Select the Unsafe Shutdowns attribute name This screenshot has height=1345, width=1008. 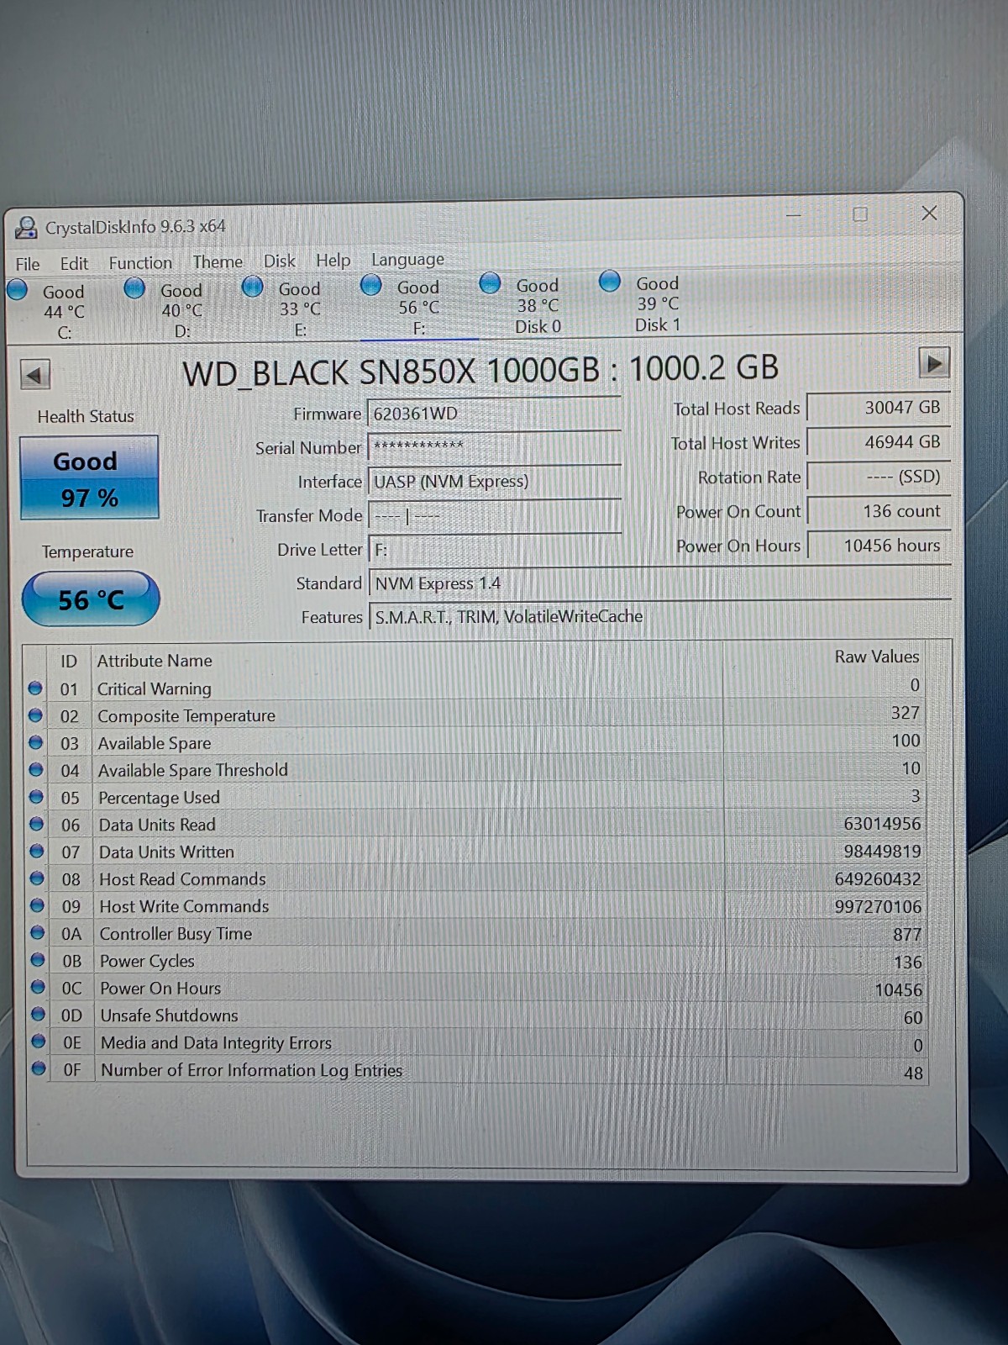pyautogui.click(x=170, y=1015)
